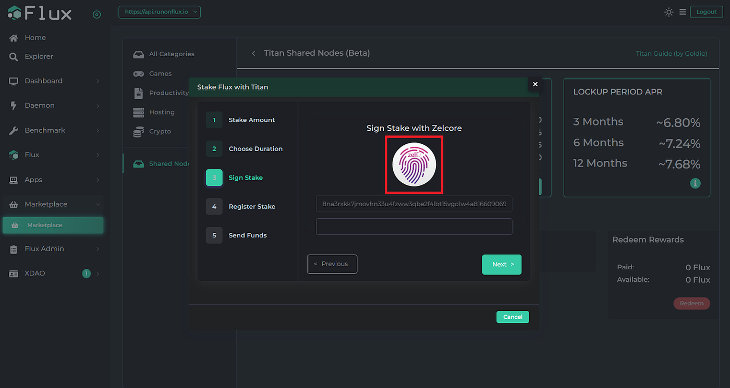Click the Available rewards amount 0 Flux
730x388 pixels.
tap(698, 280)
